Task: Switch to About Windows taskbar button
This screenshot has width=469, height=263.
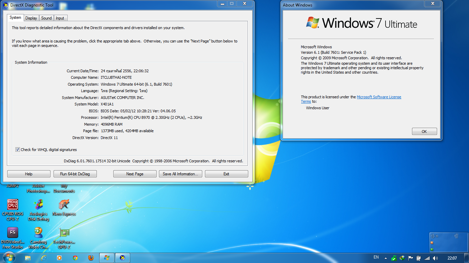Action: tap(107, 258)
